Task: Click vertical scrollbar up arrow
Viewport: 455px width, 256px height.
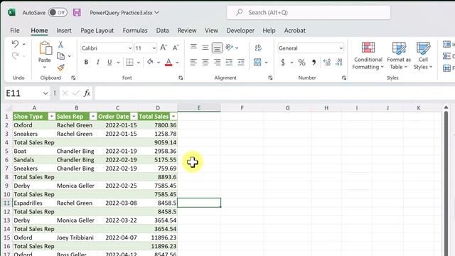Action: pyautogui.click(x=446, y=107)
